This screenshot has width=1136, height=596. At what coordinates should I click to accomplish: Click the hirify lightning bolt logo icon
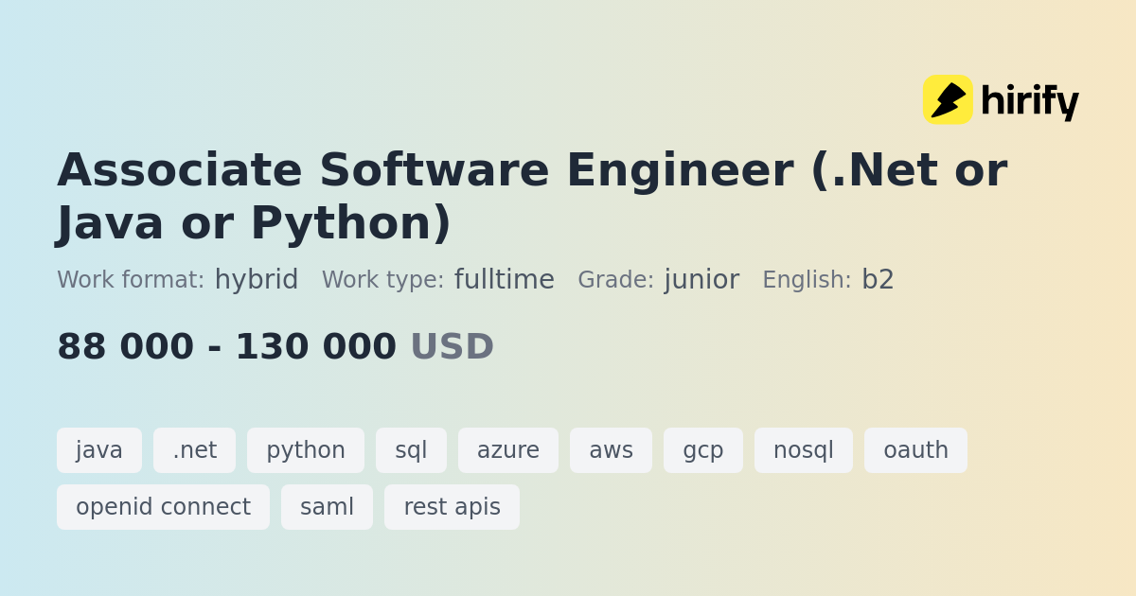tap(948, 99)
